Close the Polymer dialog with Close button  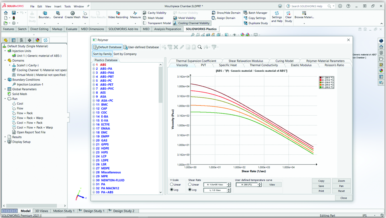[x=343, y=198]
